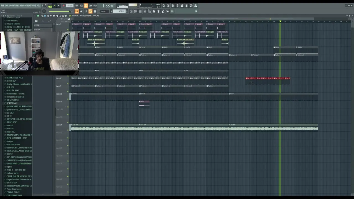Screen dimensions: 354x199
Task: Select the playlist zoom magnifier tool
Action: click(x=63, y=16)
